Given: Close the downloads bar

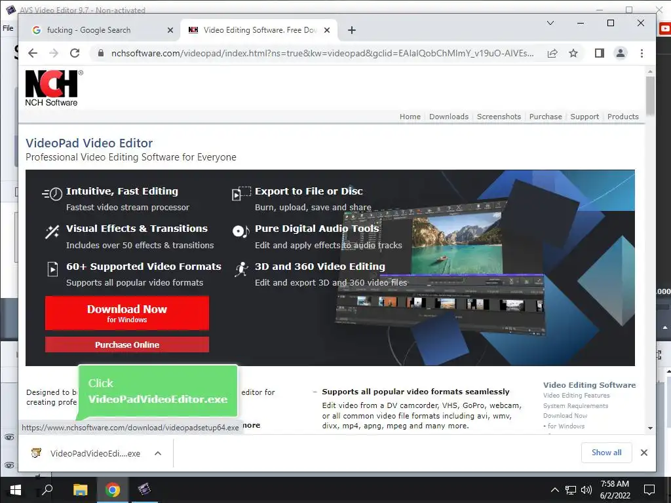Looking at the screenshot, I should [644, 453].
